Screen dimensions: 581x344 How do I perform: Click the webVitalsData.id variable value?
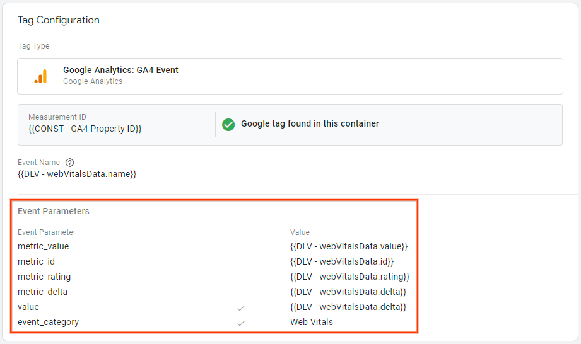coord(342,261)
